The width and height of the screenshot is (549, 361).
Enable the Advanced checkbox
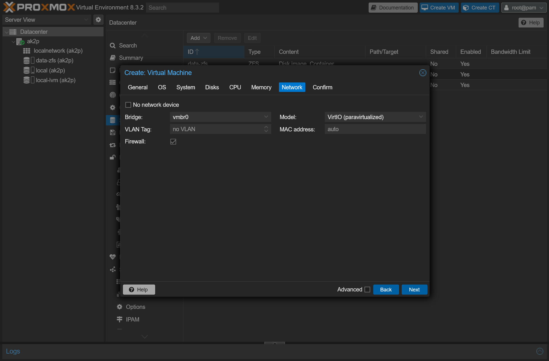367,289
